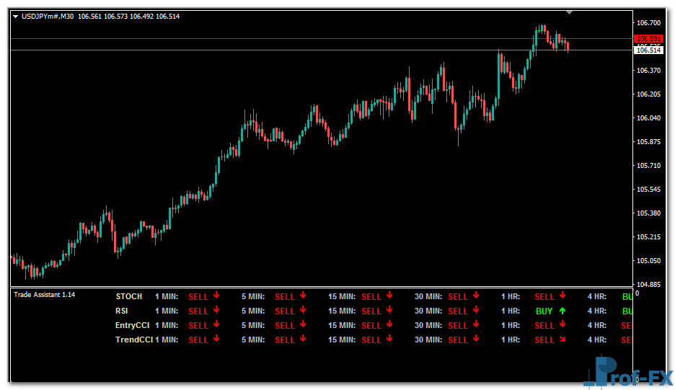Viewport: 675px width, 390px height.
Task: Click the chart shift marker triangle
Action: pos(569,12)
